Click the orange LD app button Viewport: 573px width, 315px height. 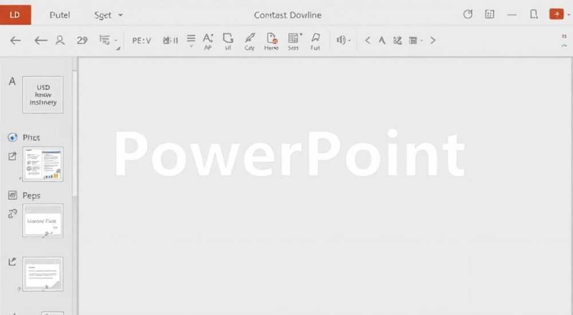[15, 15]
